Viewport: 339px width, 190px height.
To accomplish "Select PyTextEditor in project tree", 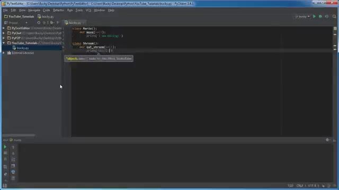I will 21,28.
